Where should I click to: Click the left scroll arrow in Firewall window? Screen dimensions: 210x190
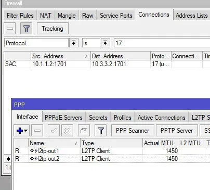[x=8, y=159]
